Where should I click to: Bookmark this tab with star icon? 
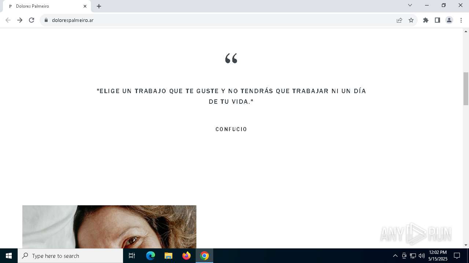pyautogui.click(x=411, y=20)
